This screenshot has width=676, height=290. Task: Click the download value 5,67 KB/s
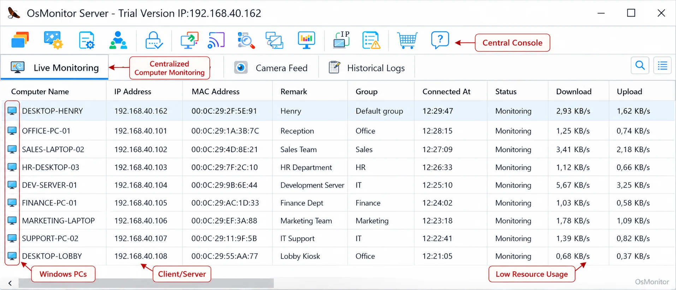click(573, 185)
